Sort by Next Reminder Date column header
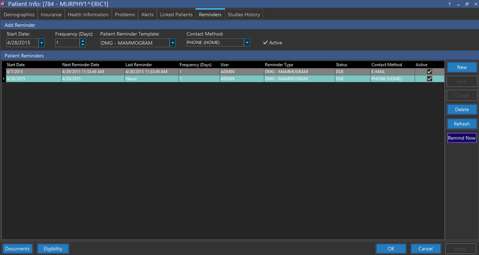The width and height of the screenshot is (479, 255). pyautogui.click(x=80, y=65)
